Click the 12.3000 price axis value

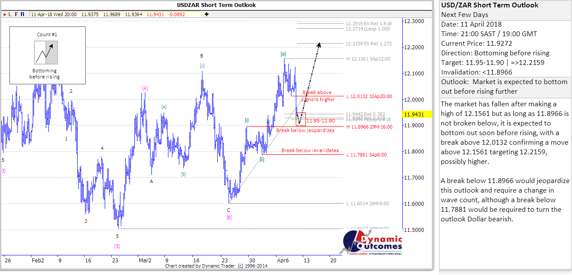(414, 21)
